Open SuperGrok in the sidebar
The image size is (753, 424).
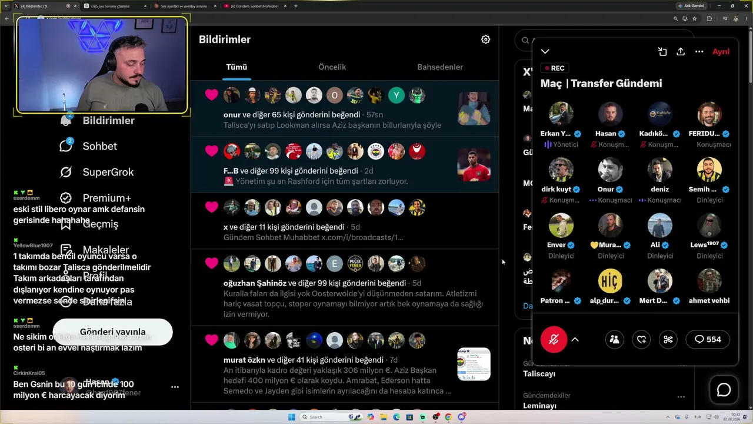point(96,172)
